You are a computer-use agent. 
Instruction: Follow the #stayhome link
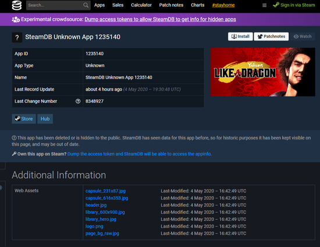223,5
